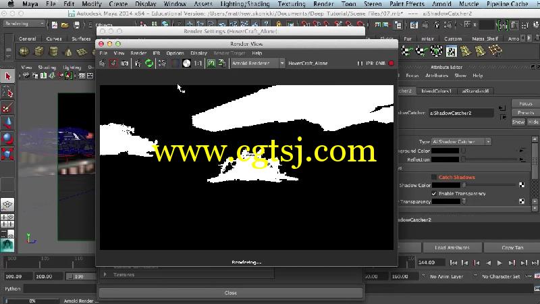Click Show button in Attribute Editor
This screenshot has height=304, width=540.
(518, 122)
